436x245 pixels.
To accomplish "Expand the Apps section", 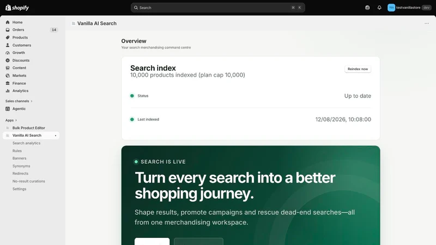I will 11,120.
